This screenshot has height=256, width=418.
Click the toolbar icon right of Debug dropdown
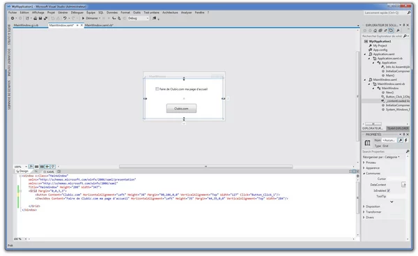tap(154, 18)
